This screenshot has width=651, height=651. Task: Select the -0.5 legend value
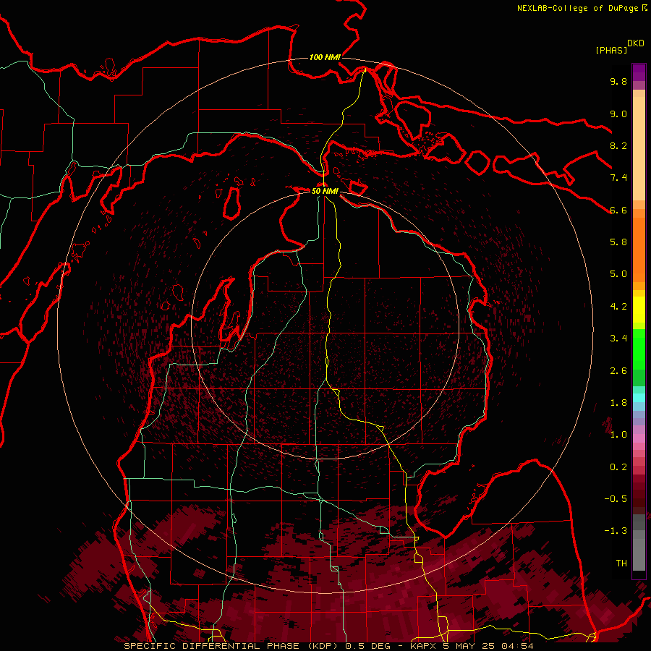pos(616,499)
